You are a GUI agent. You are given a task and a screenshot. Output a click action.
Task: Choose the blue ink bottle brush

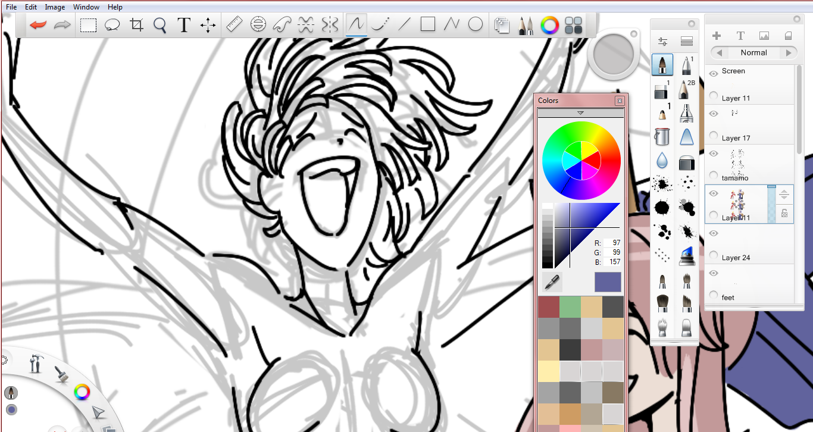[686, 255]
